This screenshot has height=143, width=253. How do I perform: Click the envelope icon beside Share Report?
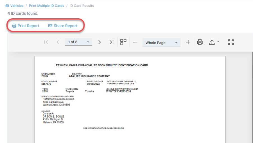point(50,26)
